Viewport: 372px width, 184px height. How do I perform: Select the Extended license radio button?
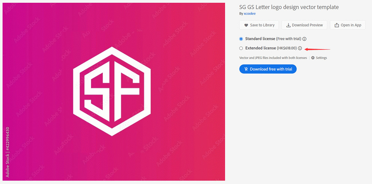click(241, 48)
